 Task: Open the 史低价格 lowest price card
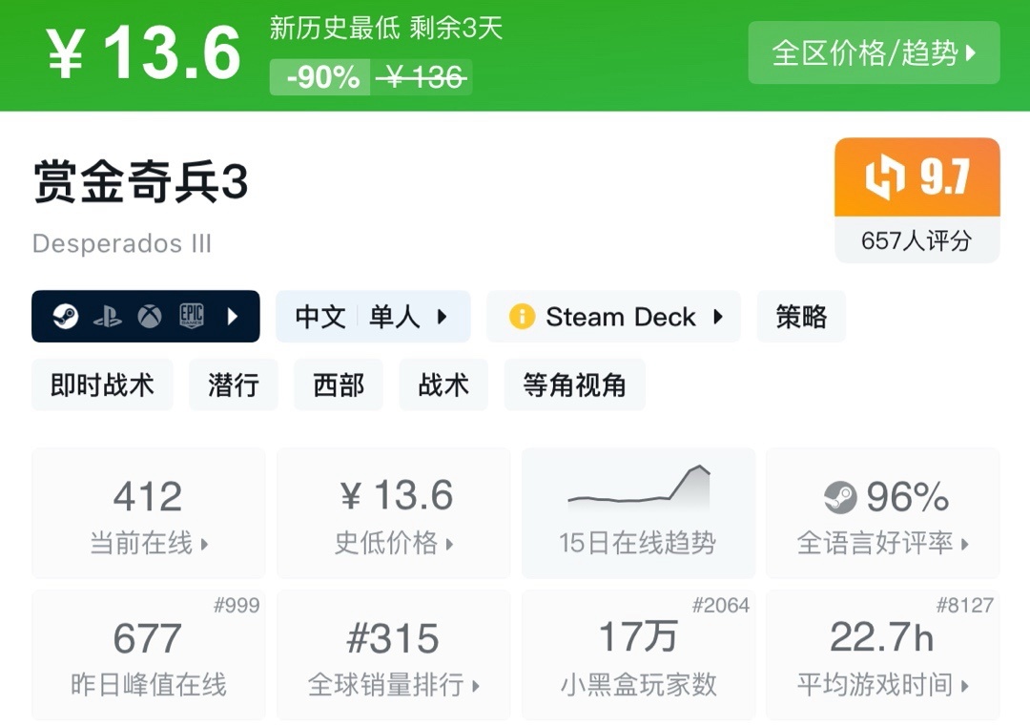click(394, 513)
